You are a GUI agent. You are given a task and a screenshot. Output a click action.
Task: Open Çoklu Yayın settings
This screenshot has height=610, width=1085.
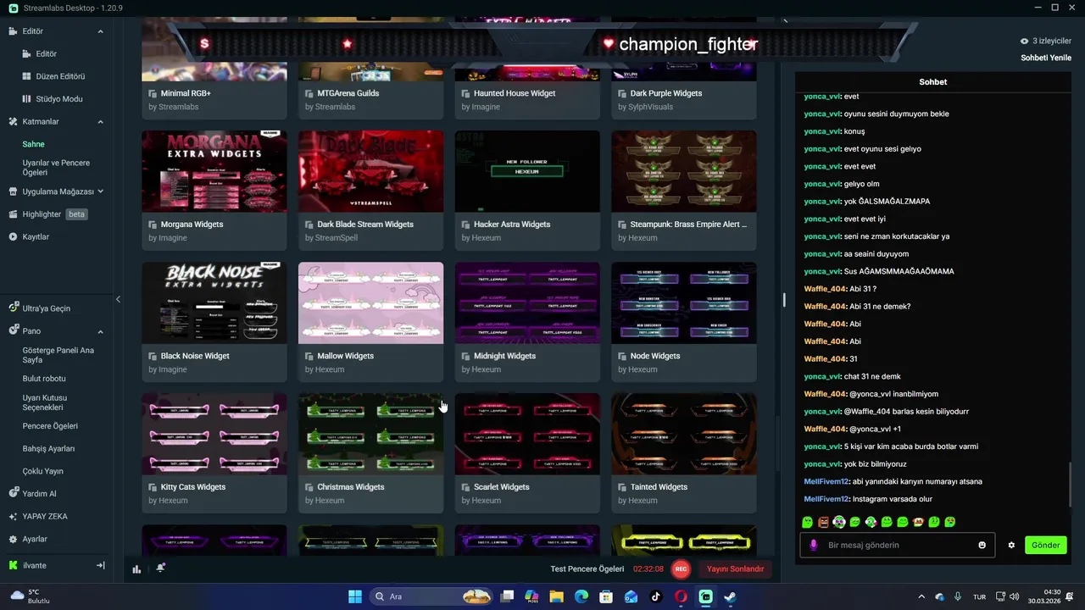click(x=43, y=471)
